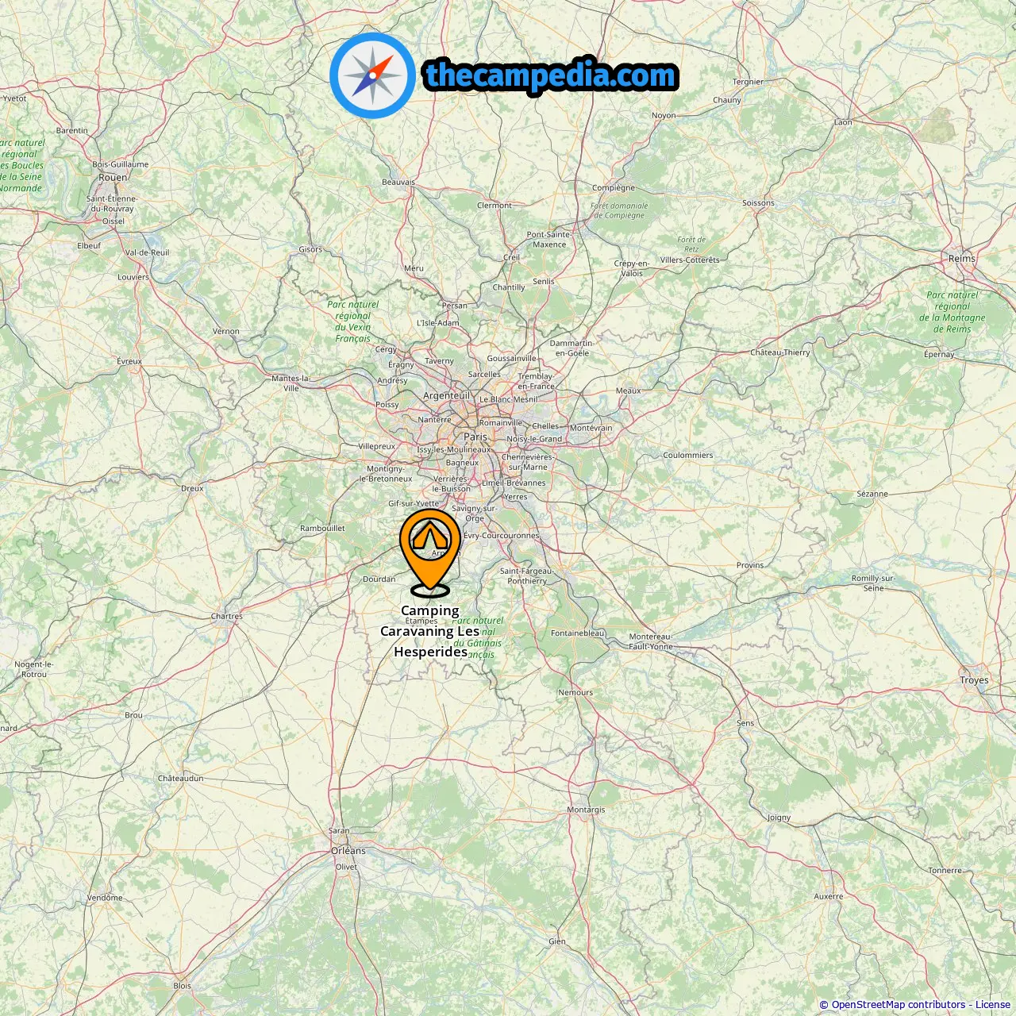
Task: Click the Paris city label
Action: point(475,437)
